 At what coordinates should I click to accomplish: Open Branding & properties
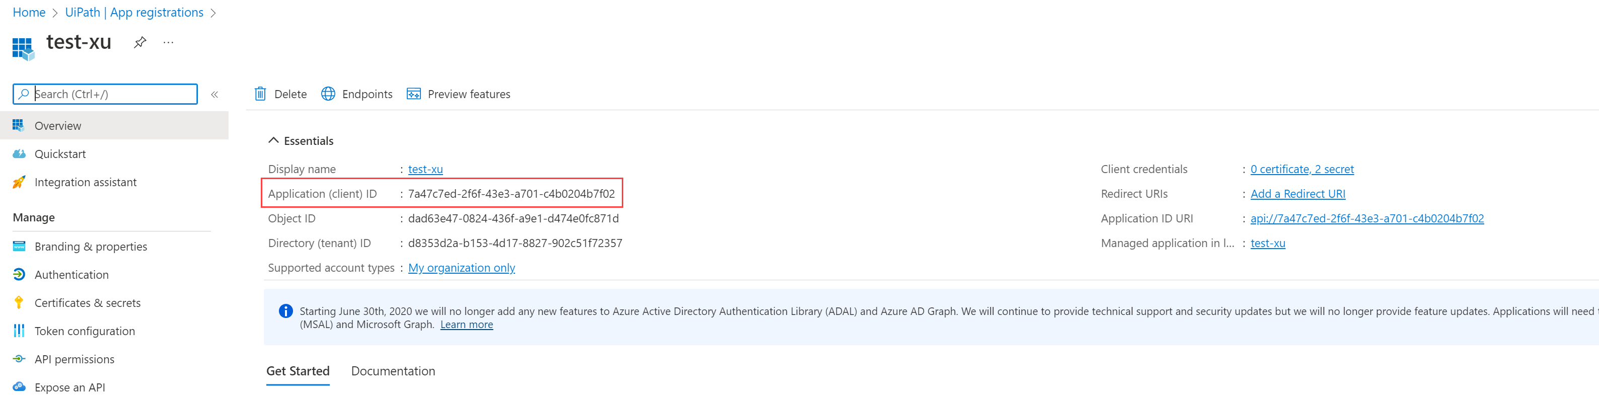click(114, 246)
